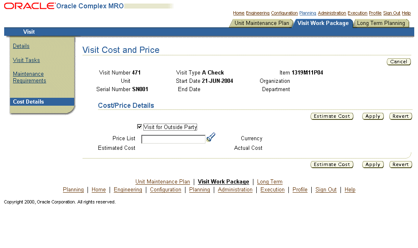Screen dimensions: 418x248
Task: Click the Serial Number value SN001
Action: (140, 89)
